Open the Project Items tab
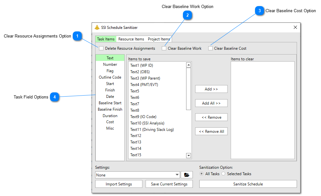Screen dimensions: 321x196 [159, 39]
